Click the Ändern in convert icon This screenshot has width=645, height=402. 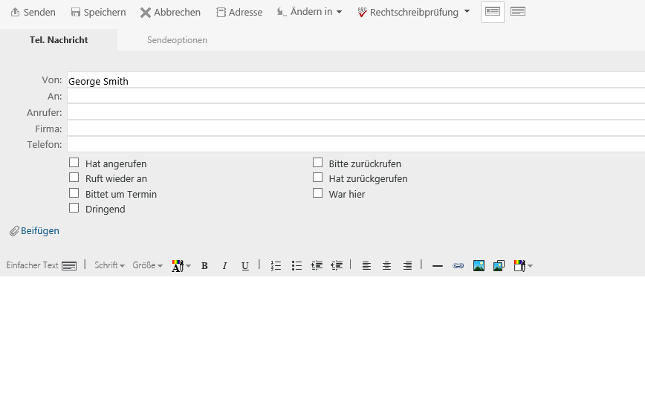click(282, 12)
